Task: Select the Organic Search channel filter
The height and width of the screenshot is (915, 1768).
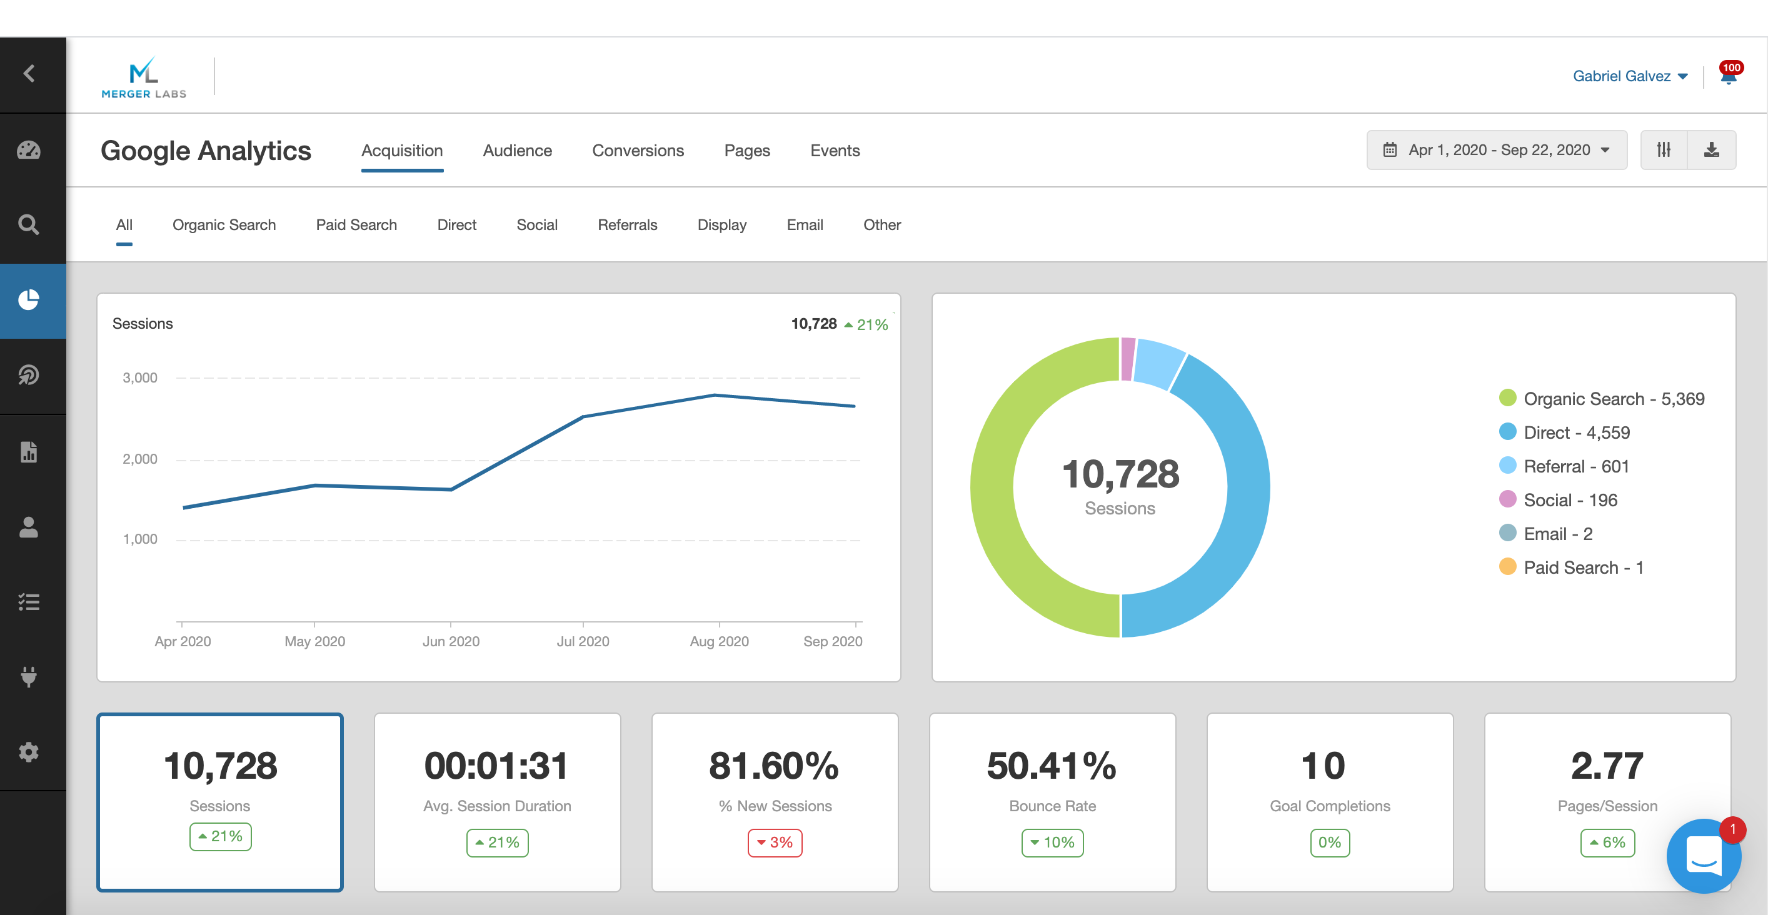Action: [x=224, y=224]
